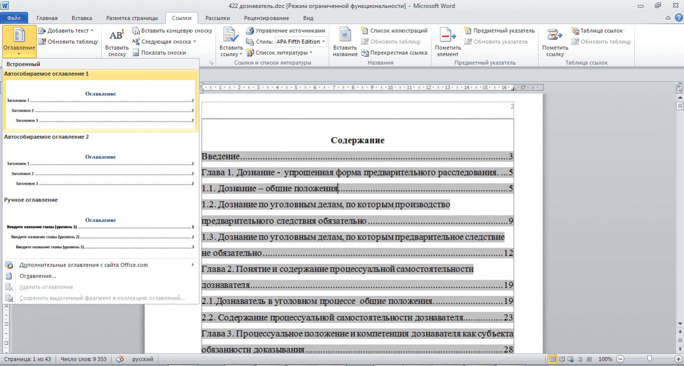Click zoom out minus button
This screenshot has height=366, width=684.
coord(620,359)
